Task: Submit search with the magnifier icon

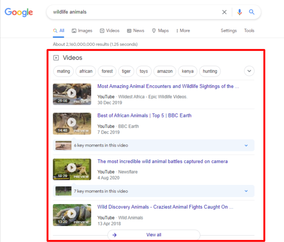Action: [x=252, y=12]
